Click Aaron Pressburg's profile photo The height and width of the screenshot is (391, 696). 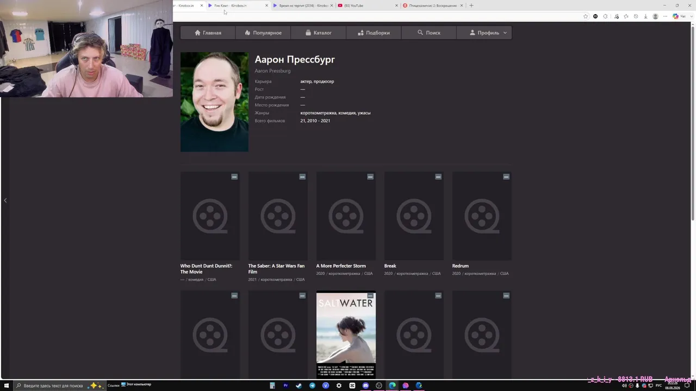coord(214,102)
